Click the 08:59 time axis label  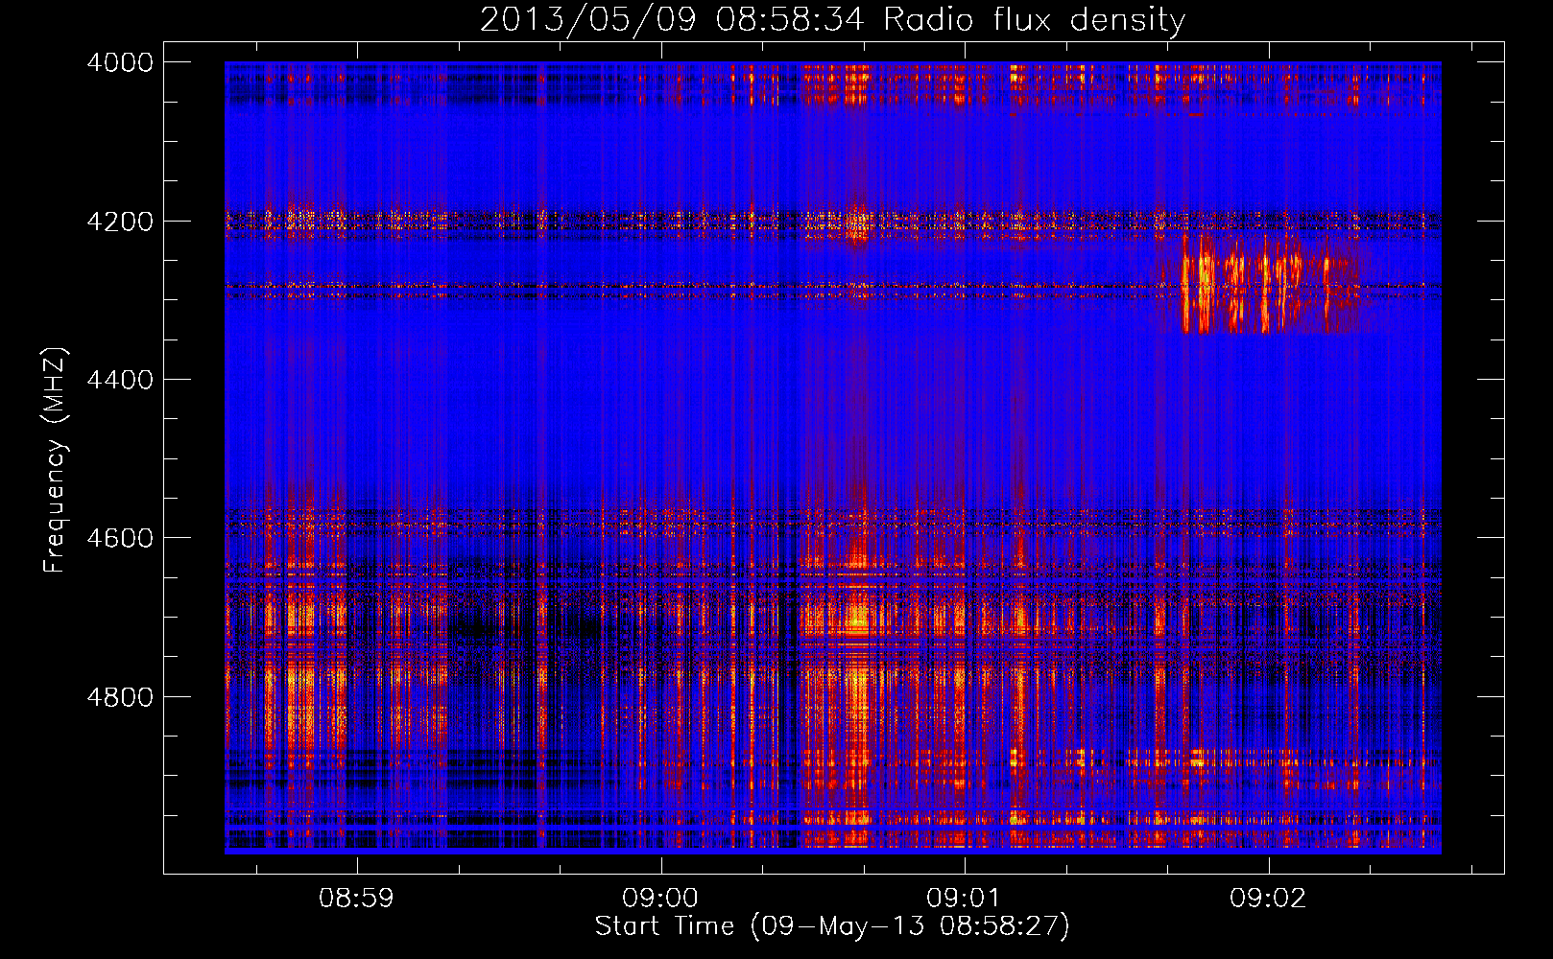tap(357, 899)
